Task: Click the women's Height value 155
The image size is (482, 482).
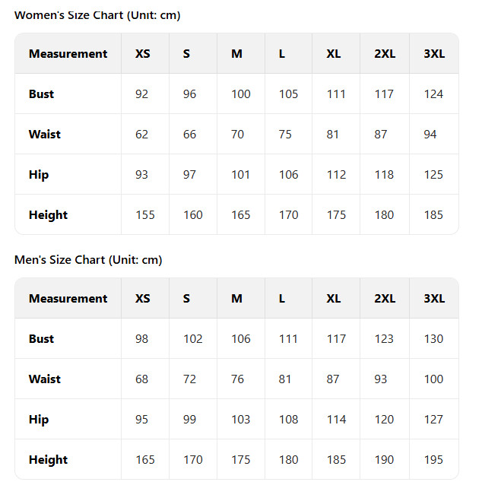Action: point(145,215)
